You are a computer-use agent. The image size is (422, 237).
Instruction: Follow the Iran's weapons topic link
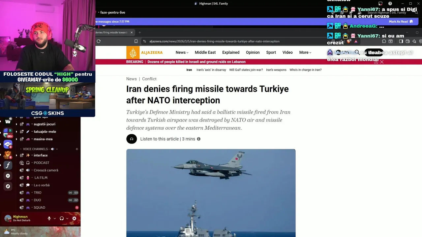[276, 70]
